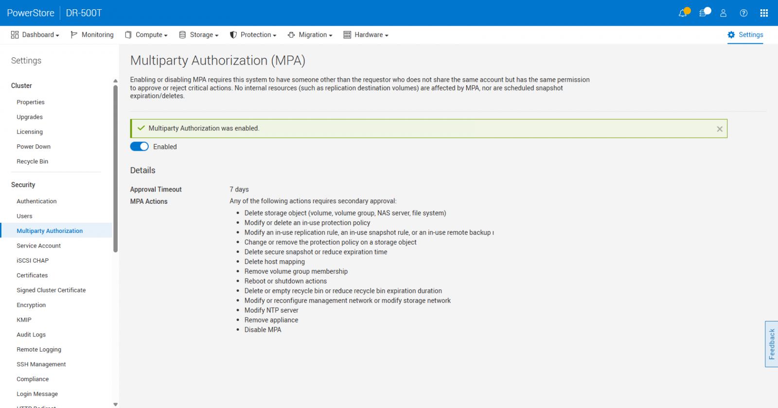Click the user account icon
The image size is (778, 408).
723,13
